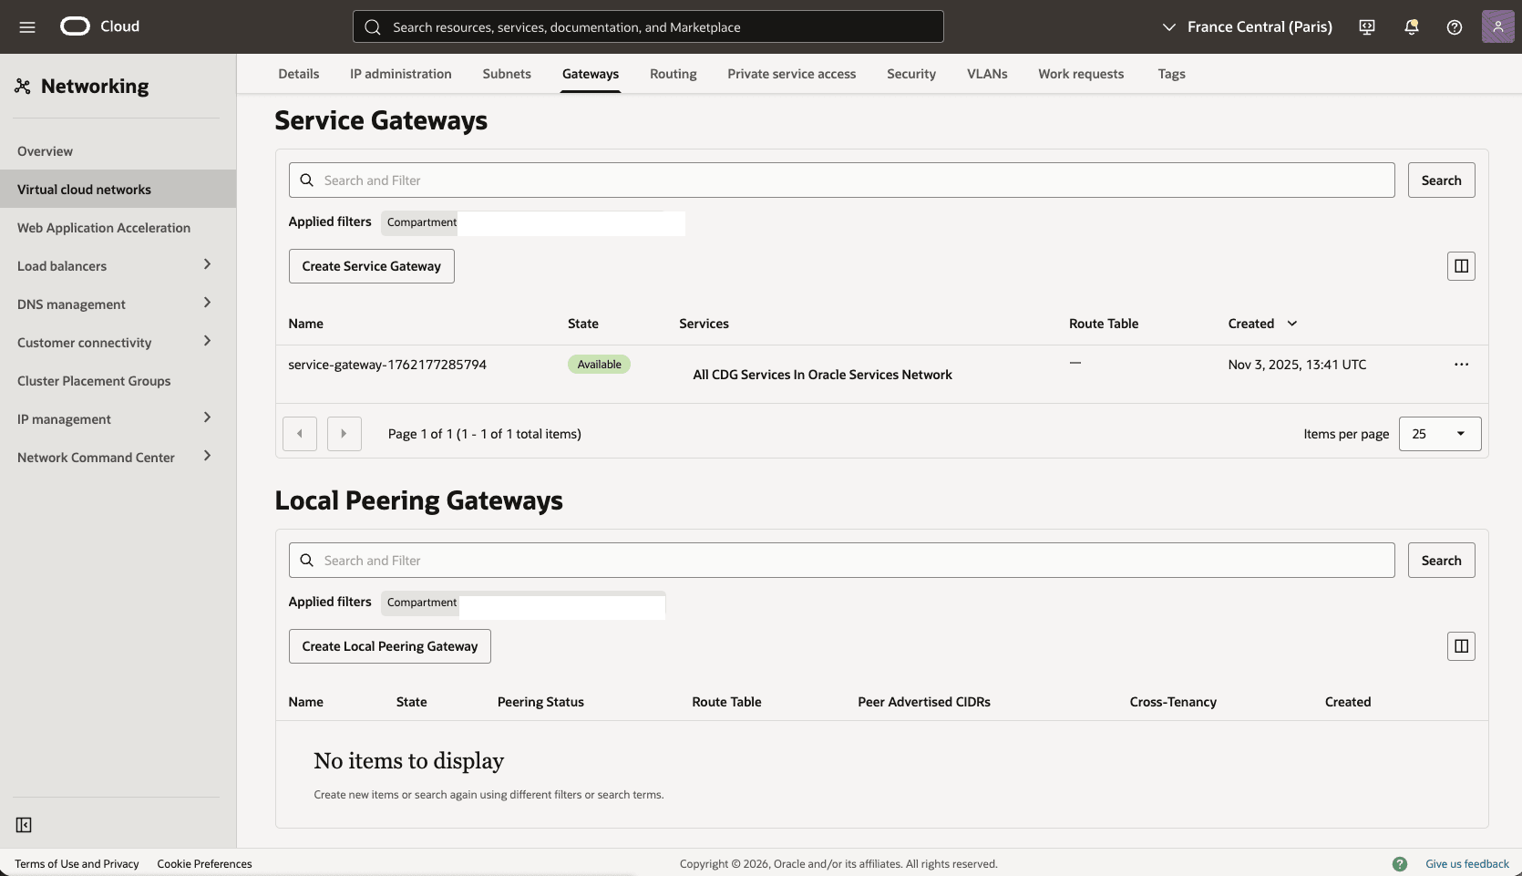Click the feedback question icon in the footer
The height and width of the screenshot is (876, 1522).
click(x=1401, y=863)
